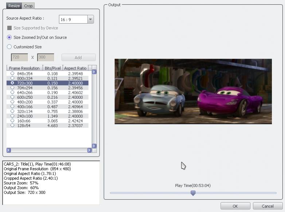This screenshot has width=285, height=212.
Task: Select the 704x294 resolution radio button
Action: 12,88
